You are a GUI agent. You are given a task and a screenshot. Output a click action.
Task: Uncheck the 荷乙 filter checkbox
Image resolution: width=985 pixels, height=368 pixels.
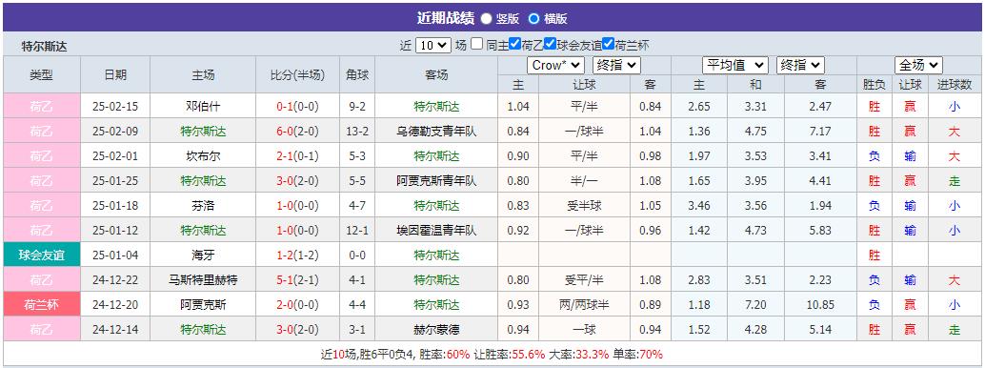point(515,45)
